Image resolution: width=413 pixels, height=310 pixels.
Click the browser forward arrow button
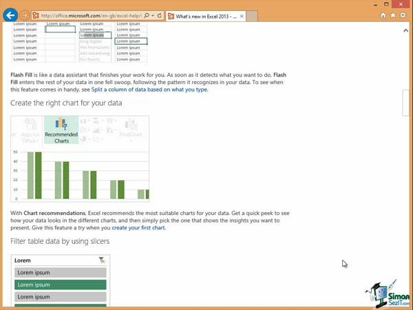coord(25,16)
